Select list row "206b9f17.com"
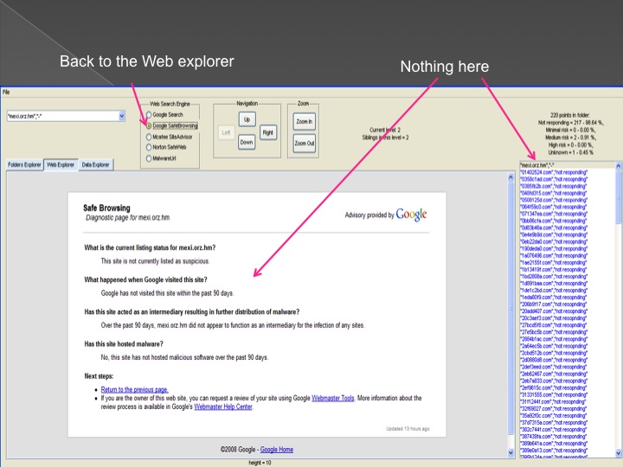Screen dimensions: 623x467 coord(568,304)
